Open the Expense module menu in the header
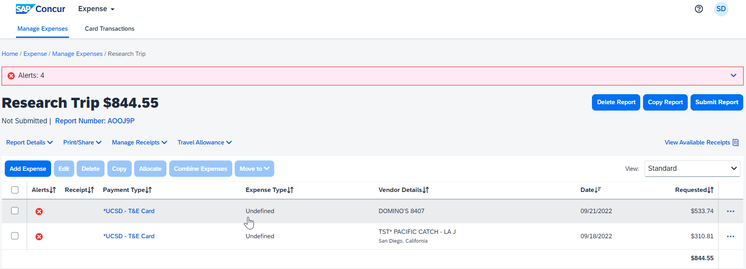This screenshot has width=746, height=269. click(x=96, y=9)
